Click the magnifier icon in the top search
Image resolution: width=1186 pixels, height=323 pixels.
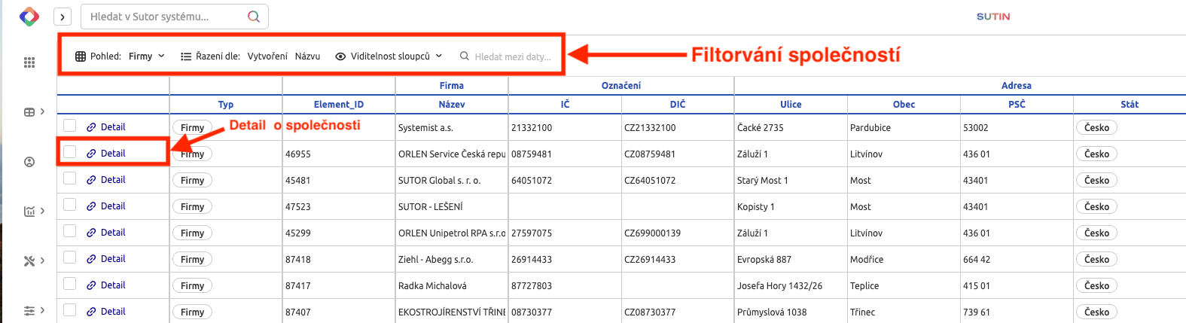pos(254,17)
